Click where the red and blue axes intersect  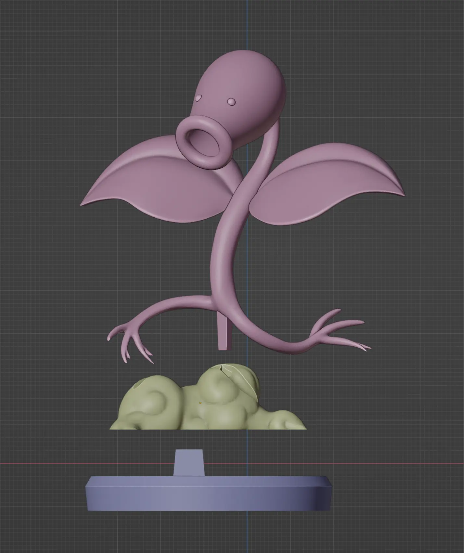[x=247, y=463]
